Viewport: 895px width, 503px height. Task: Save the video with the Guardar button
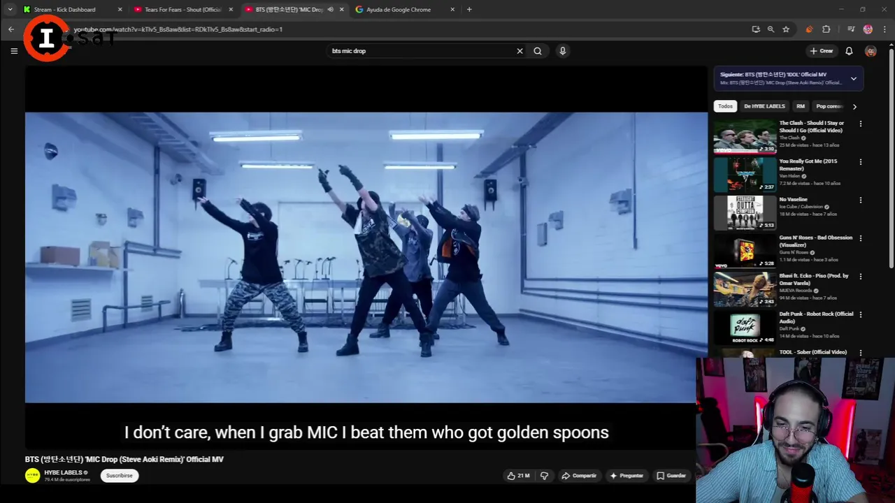tap(671, 476)
